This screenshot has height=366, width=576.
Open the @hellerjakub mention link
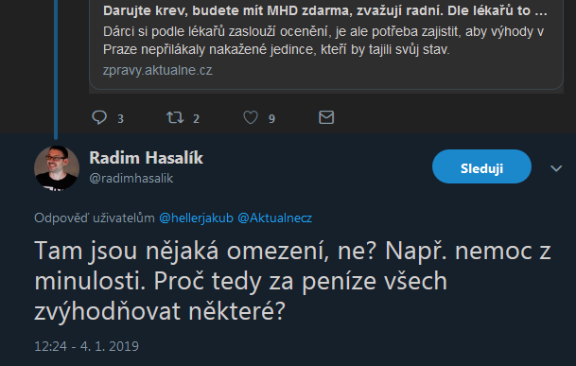pyautogui.click(x=196, y=218)
